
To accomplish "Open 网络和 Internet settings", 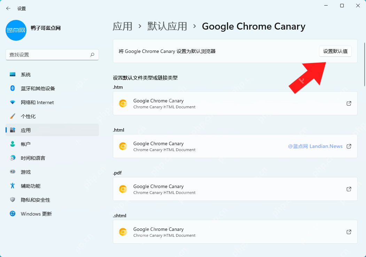I will [x=52, y=102].
